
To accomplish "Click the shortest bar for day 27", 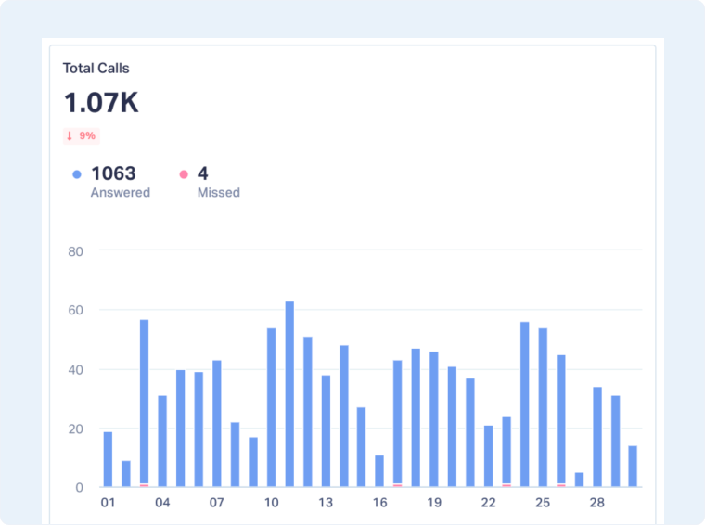I will pyautogui.click(x=579, y=480).
